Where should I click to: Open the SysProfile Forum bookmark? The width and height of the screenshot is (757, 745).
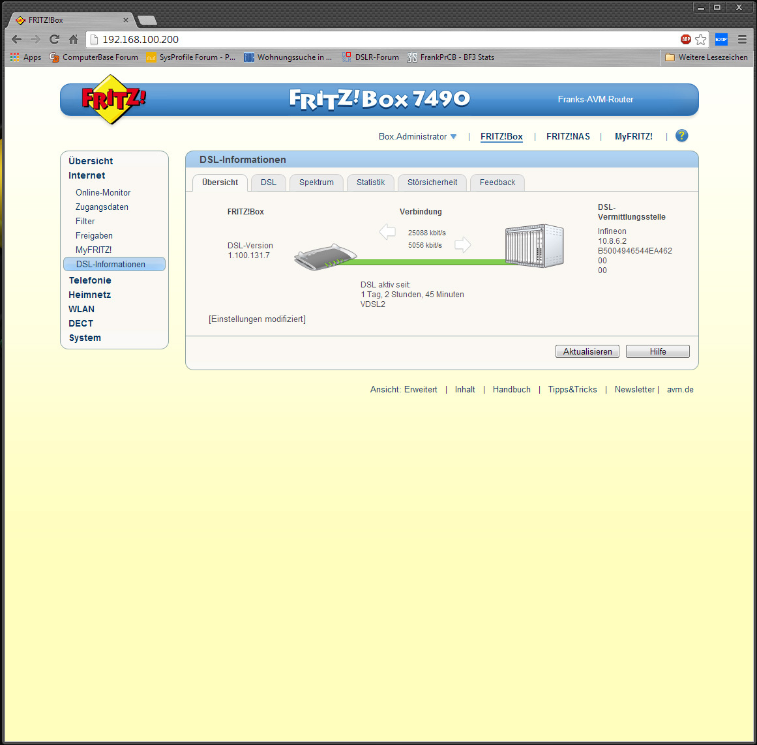190,57
